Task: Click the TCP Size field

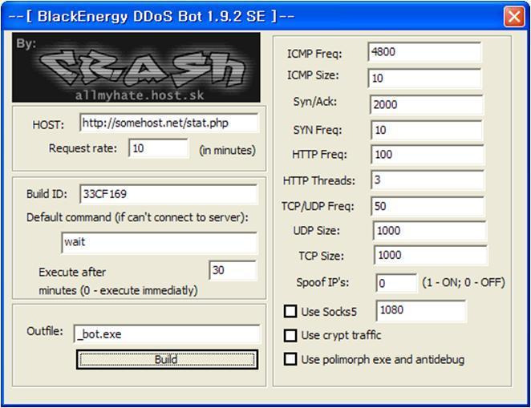Action: click(431, 255)
